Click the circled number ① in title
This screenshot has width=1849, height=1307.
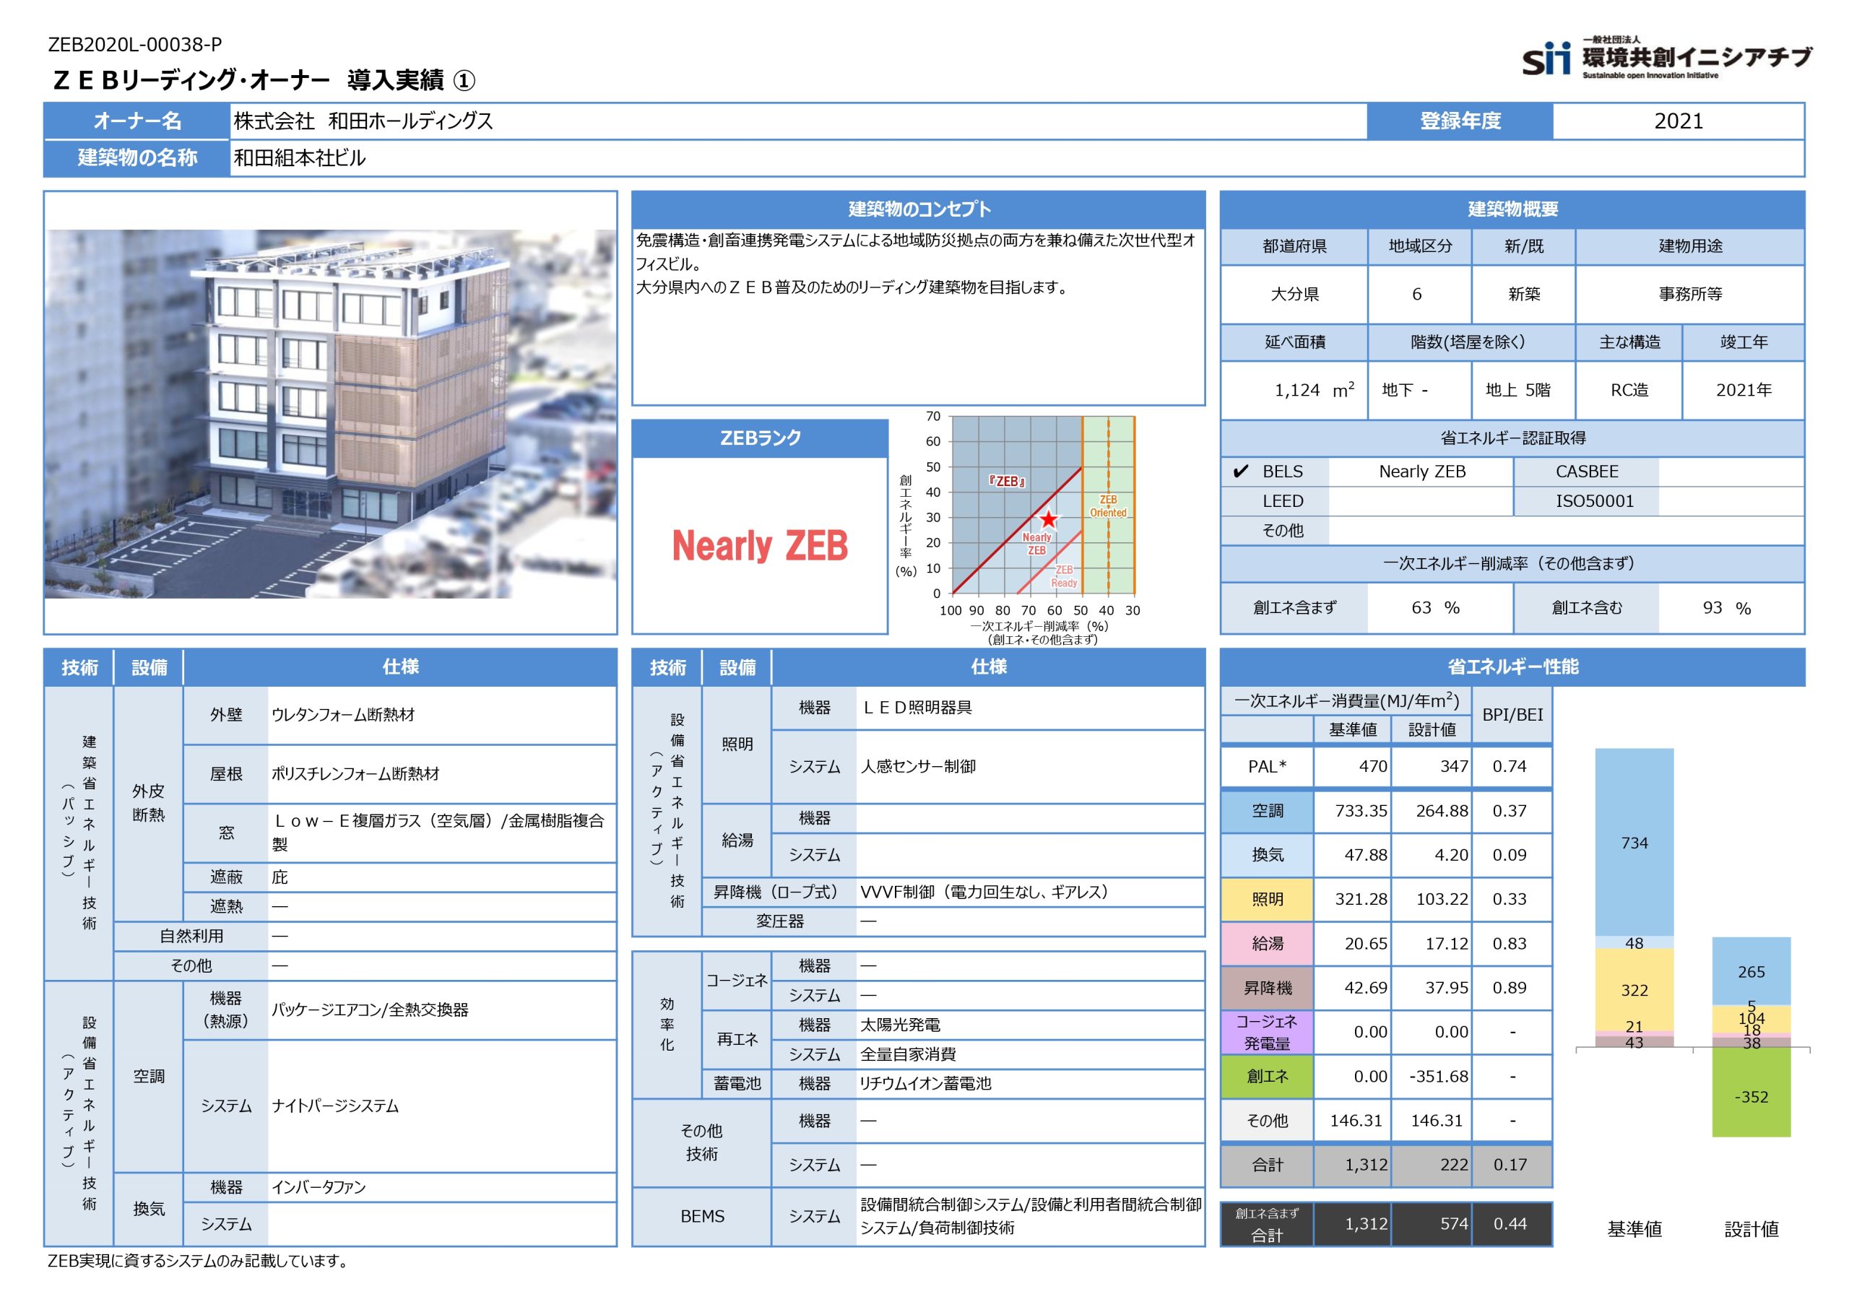pos(464,81)
